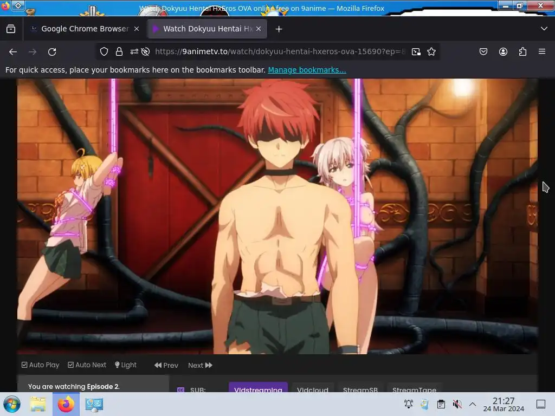Open the Extensions panel
Viewport: 555px width, 416px height.
point(522,51)
